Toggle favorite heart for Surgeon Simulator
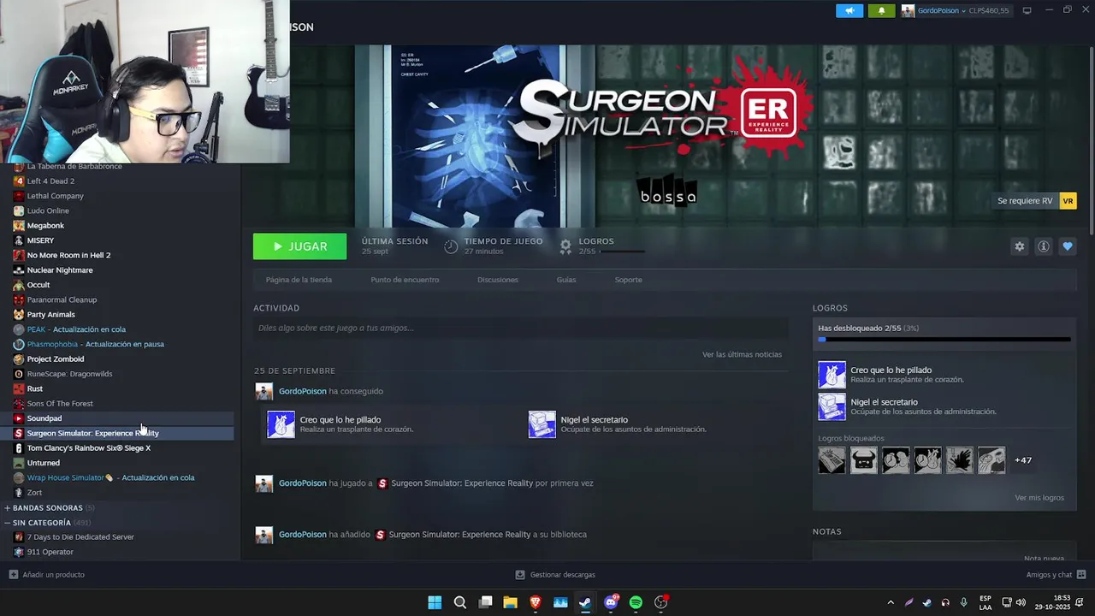1095x616 pixels. [x=1067, y=246]
